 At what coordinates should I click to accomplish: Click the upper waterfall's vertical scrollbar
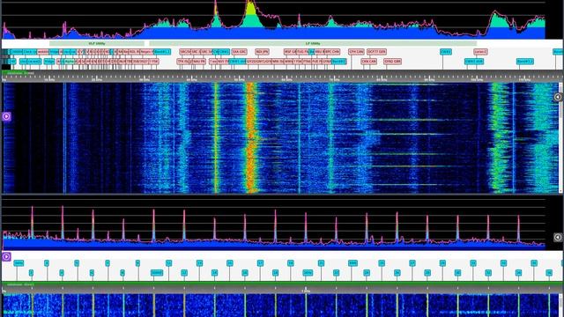point(561,137)
